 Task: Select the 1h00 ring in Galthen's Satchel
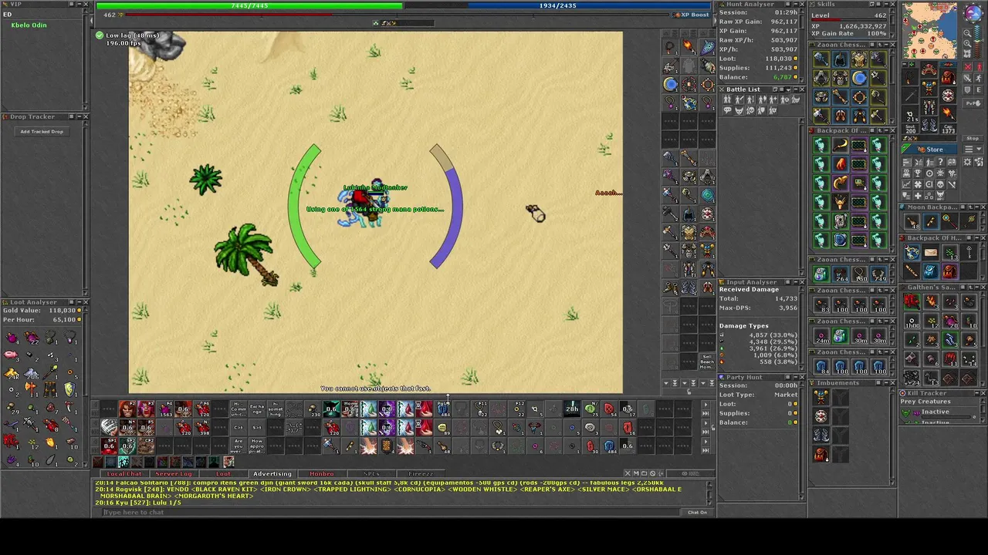[x=912, y=321]
